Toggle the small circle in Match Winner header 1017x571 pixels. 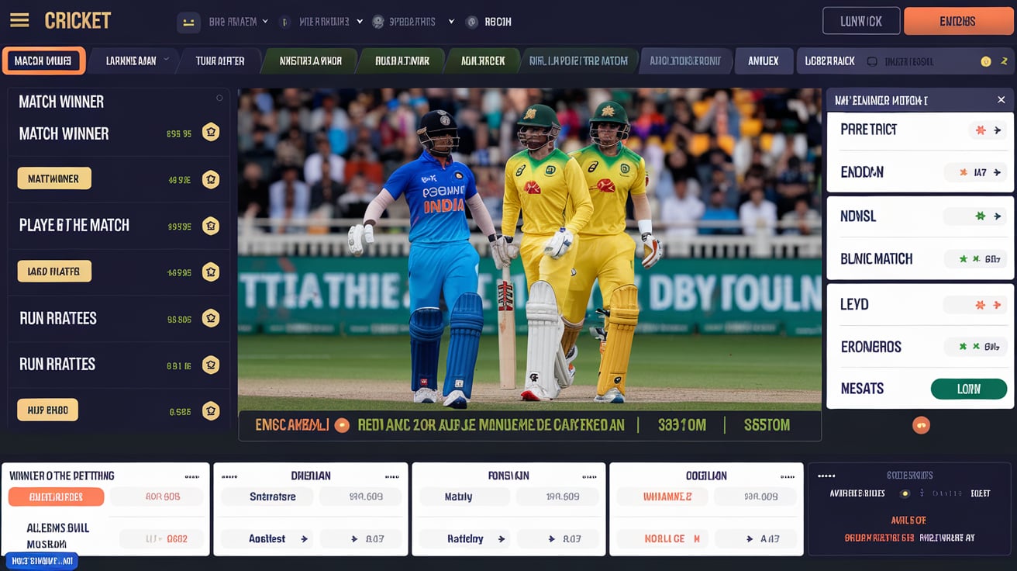(x=219, y=99)
